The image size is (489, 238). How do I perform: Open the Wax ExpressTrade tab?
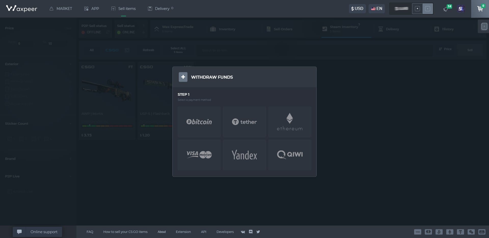click(x=177, y=29)
